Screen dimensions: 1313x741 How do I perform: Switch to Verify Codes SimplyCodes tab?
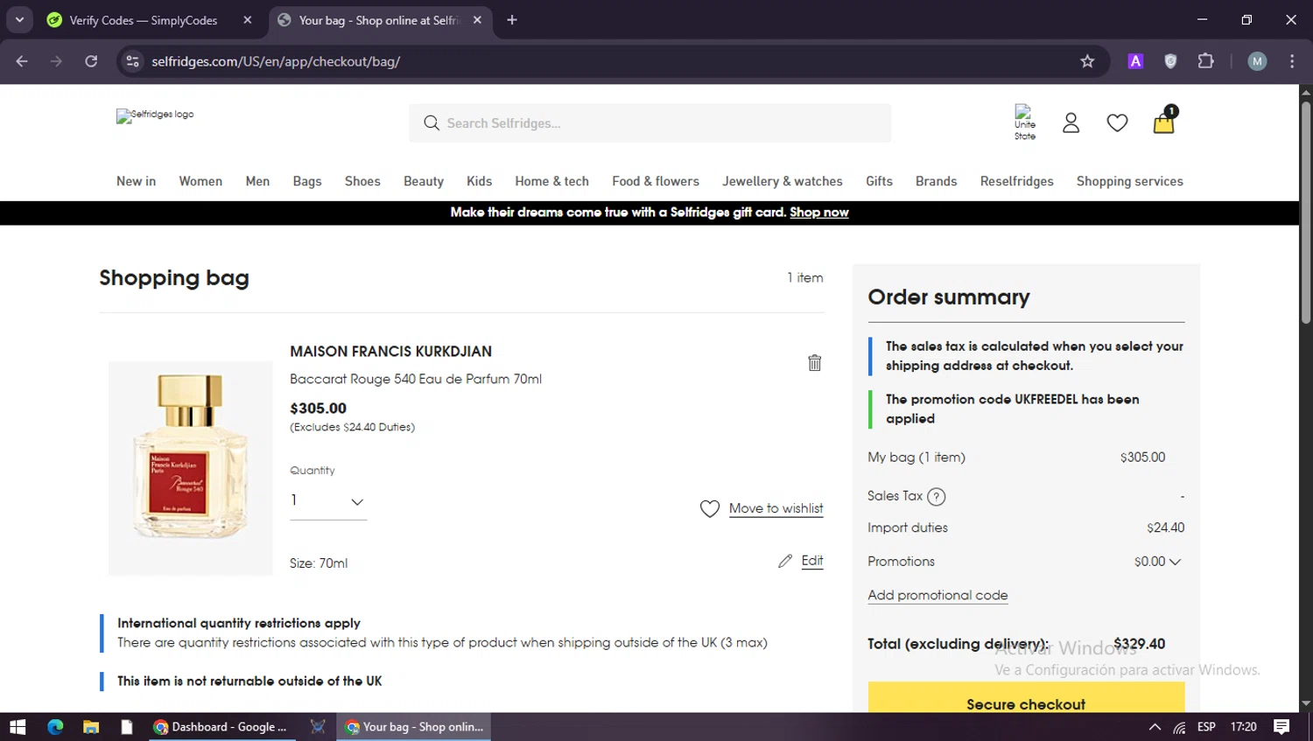pos(144,20)
